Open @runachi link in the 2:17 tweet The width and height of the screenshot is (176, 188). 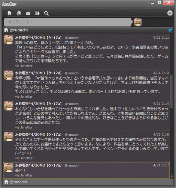[x=72, y=165]
